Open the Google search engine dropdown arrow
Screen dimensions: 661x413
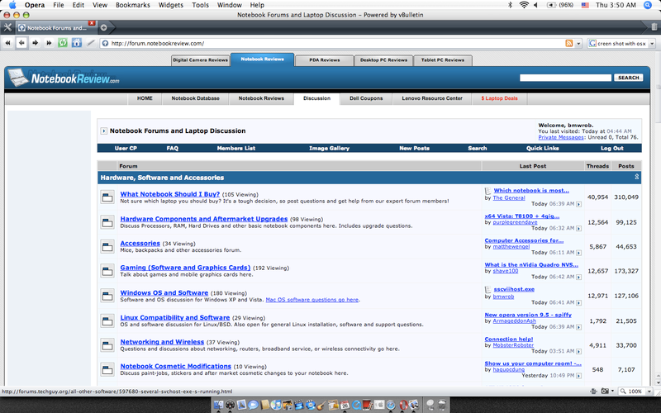tap(652, 44)
